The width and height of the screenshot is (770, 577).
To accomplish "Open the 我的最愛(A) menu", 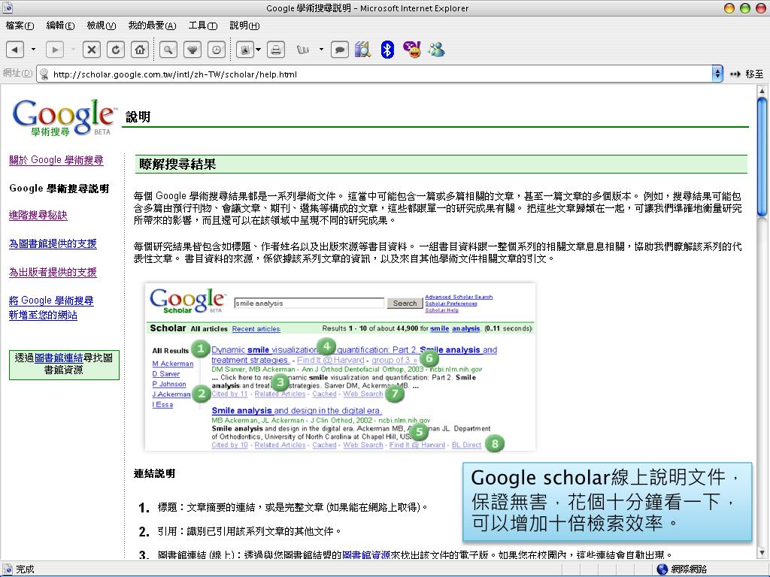I will pyautogui.click(x=152, y=26).
